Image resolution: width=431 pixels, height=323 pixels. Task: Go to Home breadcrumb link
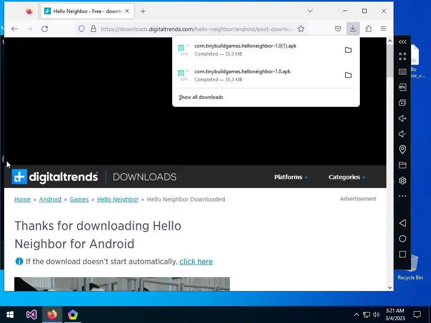click(x=23, y=199)
